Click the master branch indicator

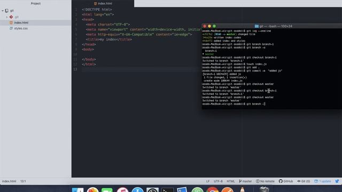(245, 181)
